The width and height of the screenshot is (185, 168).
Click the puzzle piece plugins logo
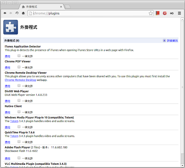coord(11,27)
